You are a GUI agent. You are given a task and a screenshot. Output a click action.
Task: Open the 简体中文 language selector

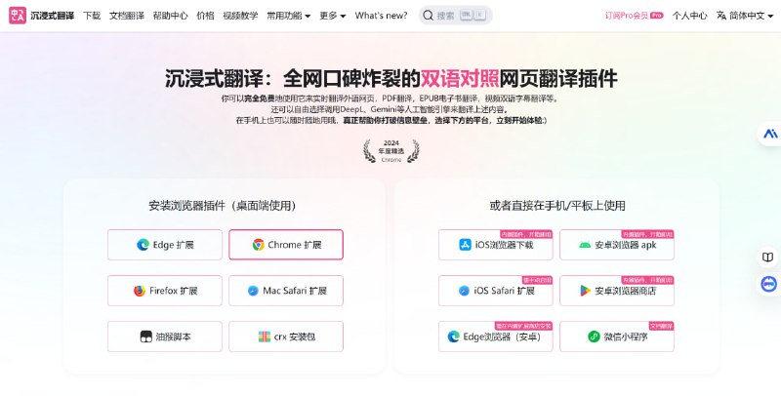[x=747, y=16]
